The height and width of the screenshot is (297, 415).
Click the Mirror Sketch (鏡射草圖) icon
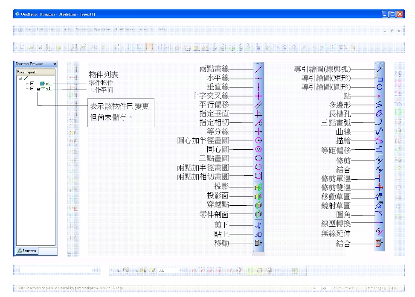(x=379, y=205)
